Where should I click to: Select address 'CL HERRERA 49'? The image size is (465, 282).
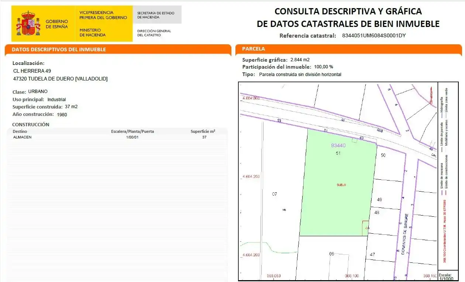pyautogui.click(x=32, y=71)
